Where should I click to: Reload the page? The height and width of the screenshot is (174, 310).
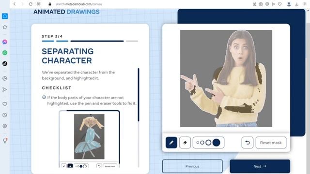click(31, 4)
